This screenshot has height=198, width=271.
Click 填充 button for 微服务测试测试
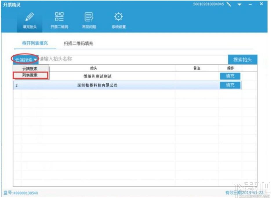point(230,76)
